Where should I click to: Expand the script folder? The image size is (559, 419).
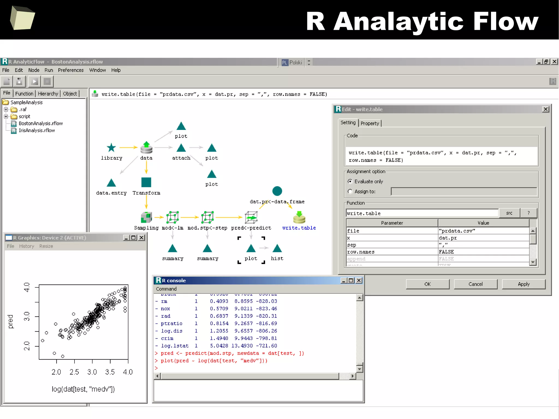tap(6, 117)
